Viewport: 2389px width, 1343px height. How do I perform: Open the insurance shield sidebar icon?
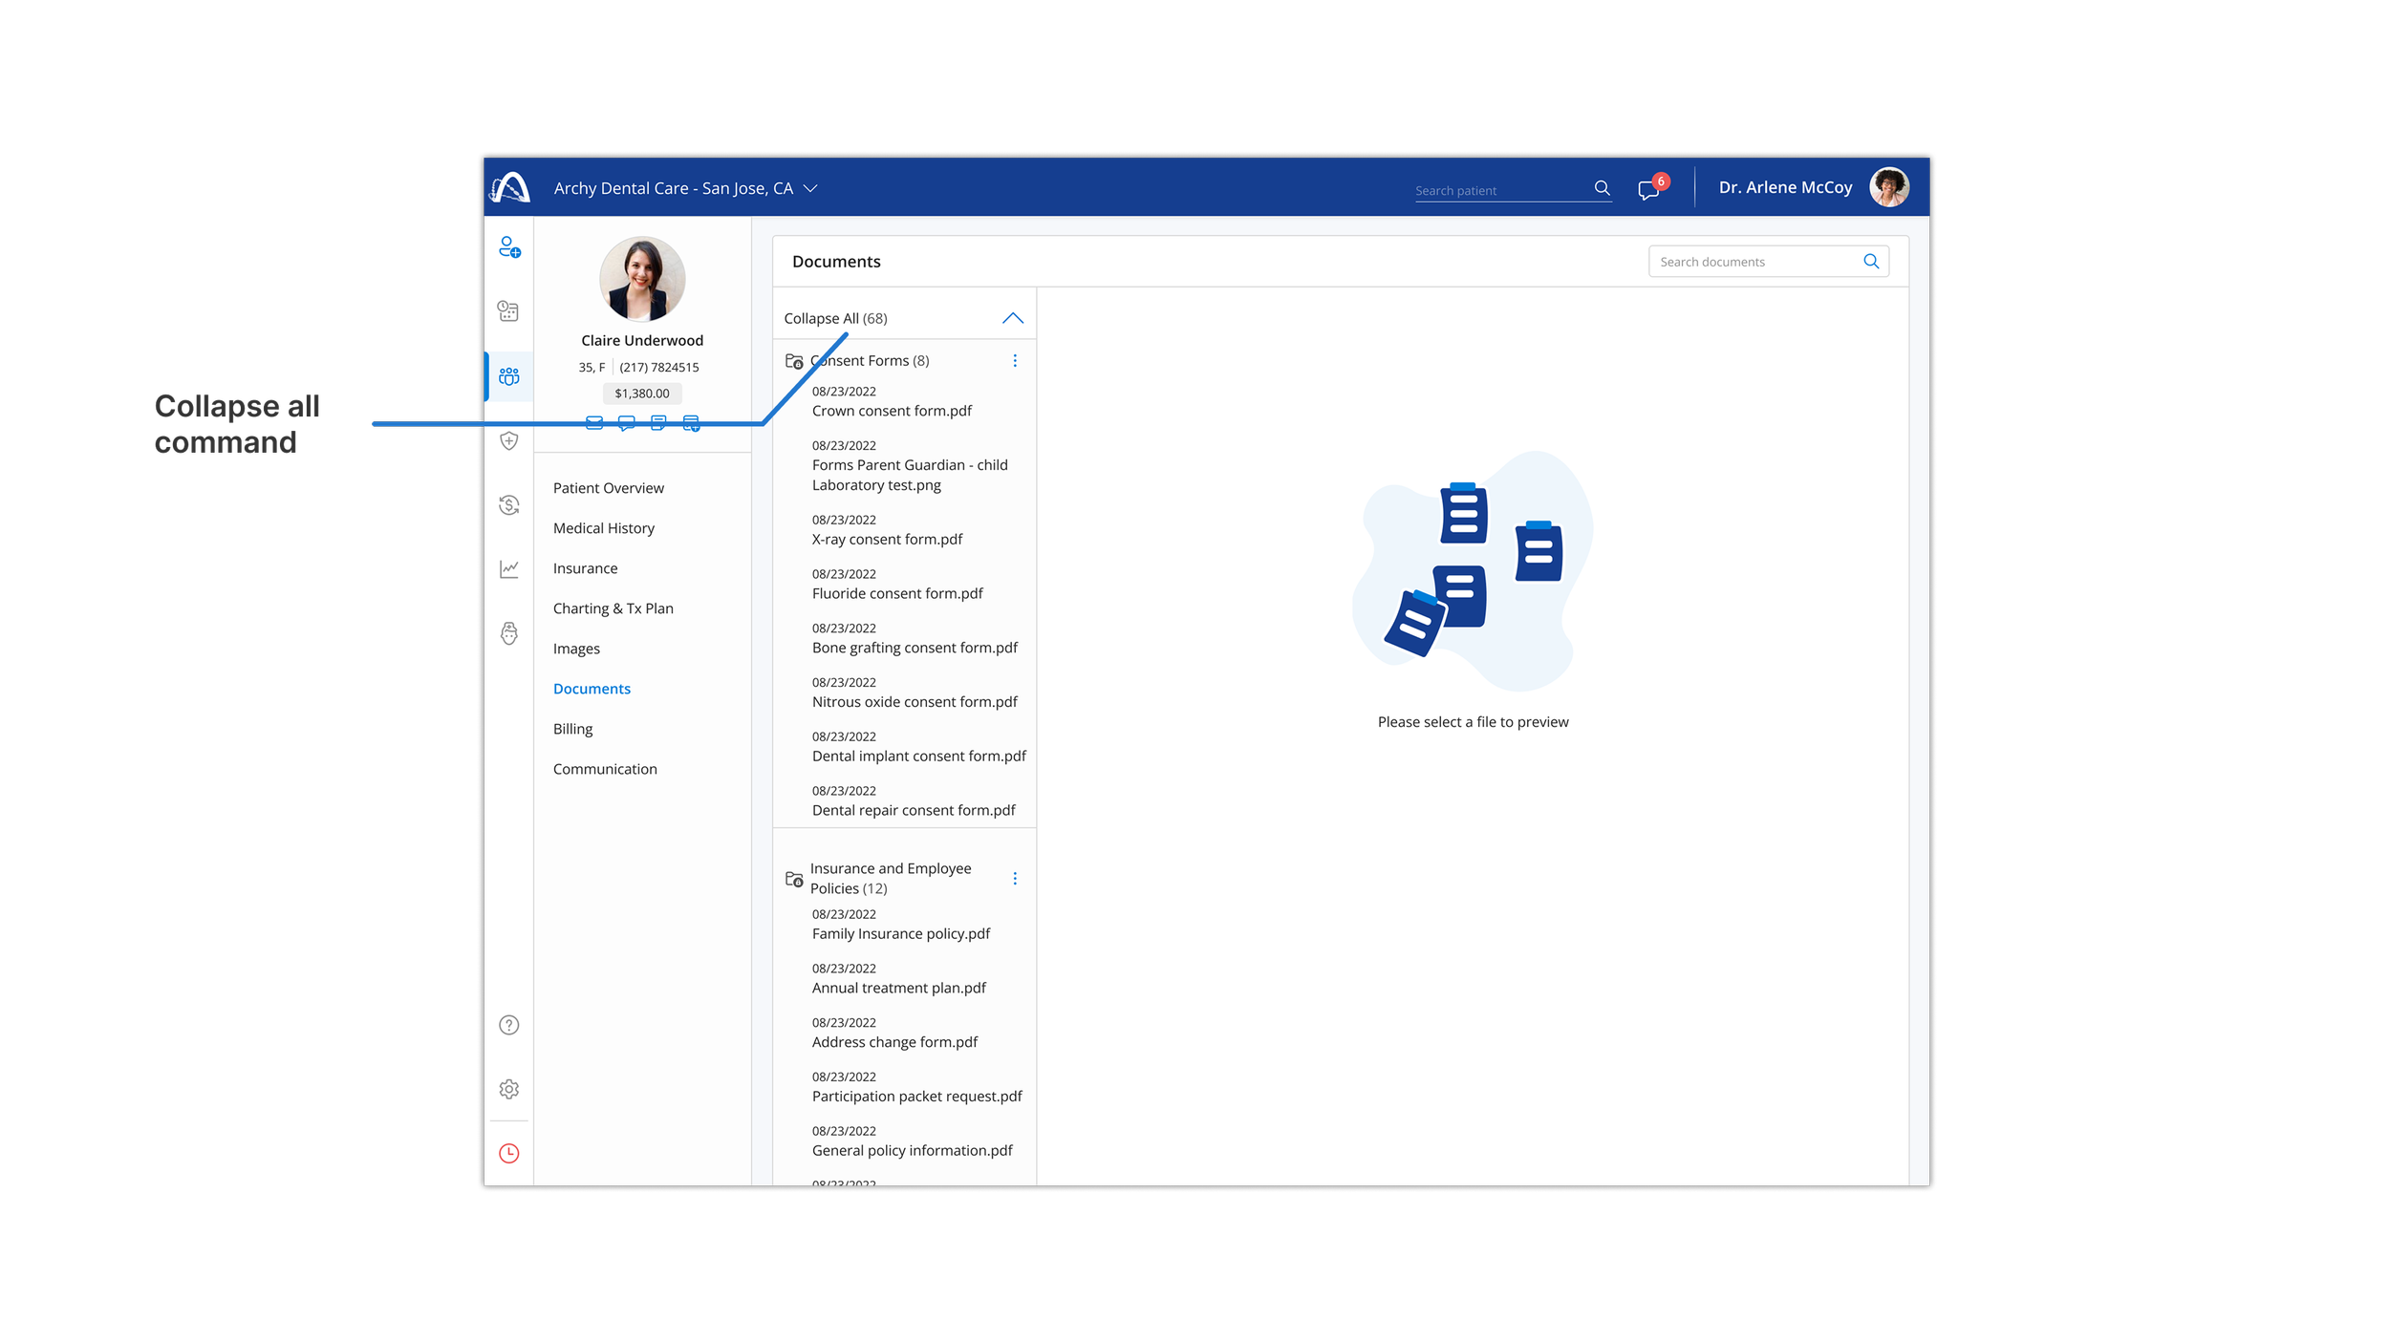pos(509,440)
